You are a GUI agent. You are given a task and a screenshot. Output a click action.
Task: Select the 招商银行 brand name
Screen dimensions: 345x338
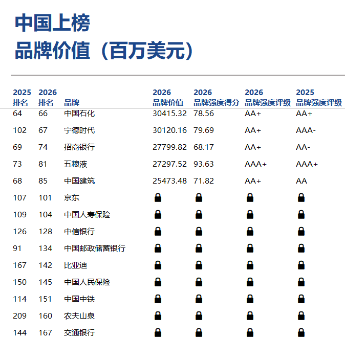click(79, 147)
